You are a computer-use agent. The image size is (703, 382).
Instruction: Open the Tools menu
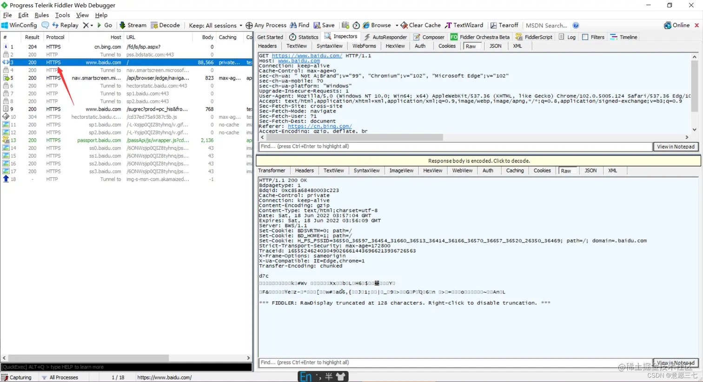(62, 15)
